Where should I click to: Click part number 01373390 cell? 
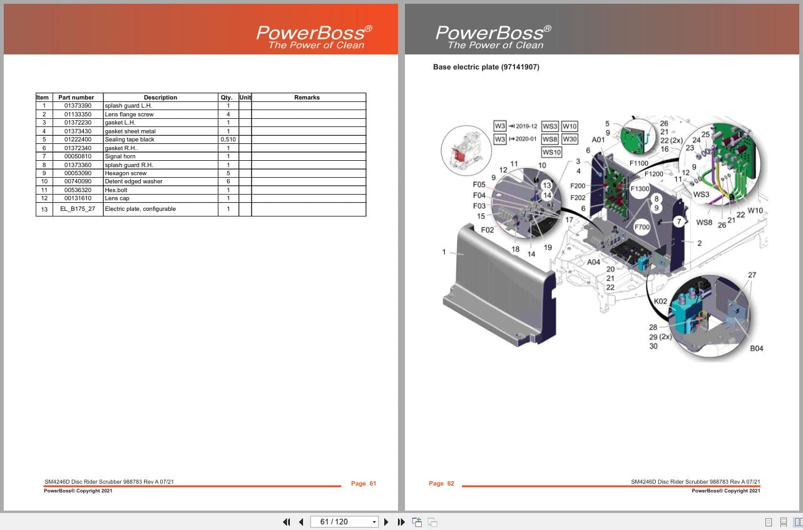point(78,106)
